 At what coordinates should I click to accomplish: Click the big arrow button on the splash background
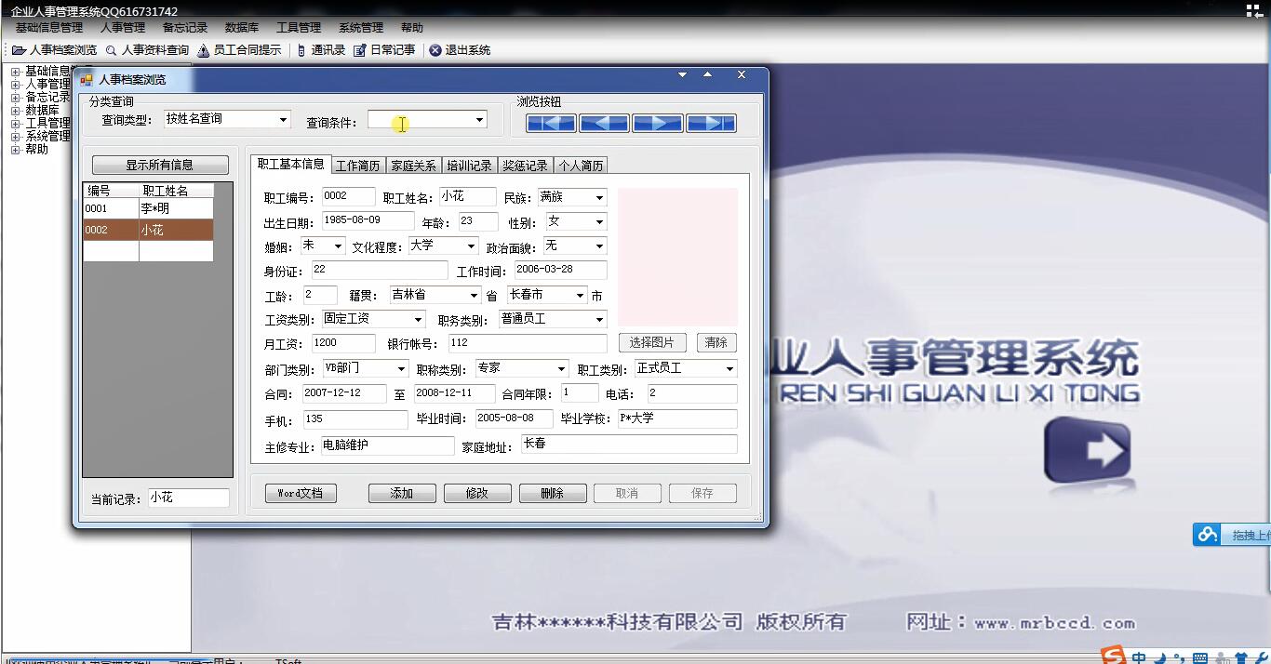point(1087,450)
